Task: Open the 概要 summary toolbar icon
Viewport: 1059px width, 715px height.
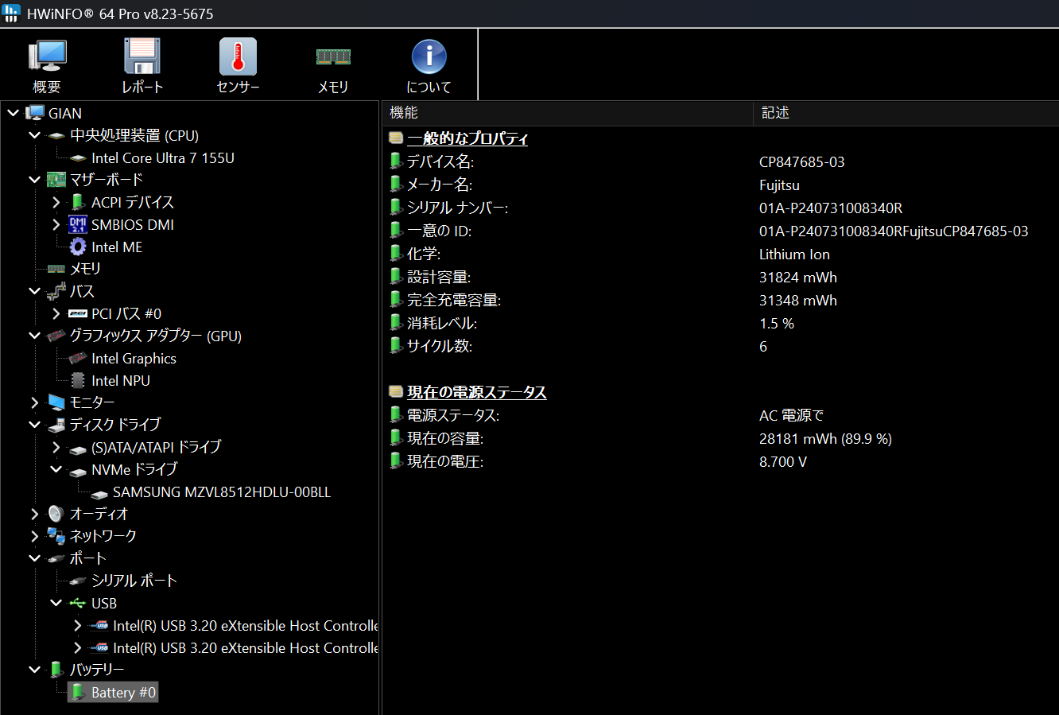Action: [47, 57]
